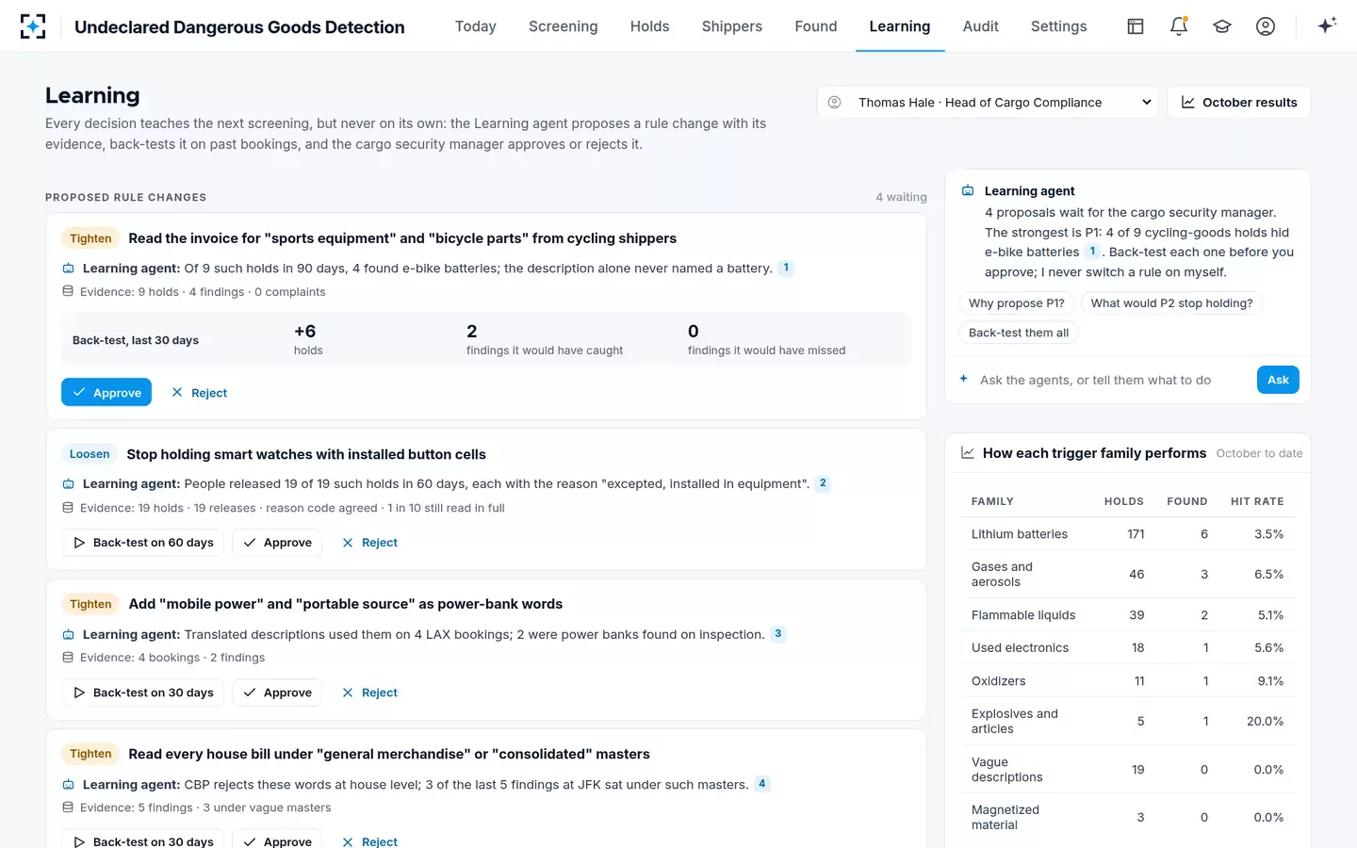Open October results
Viewport: 1357px width, 848px height.
(1238, 103)
